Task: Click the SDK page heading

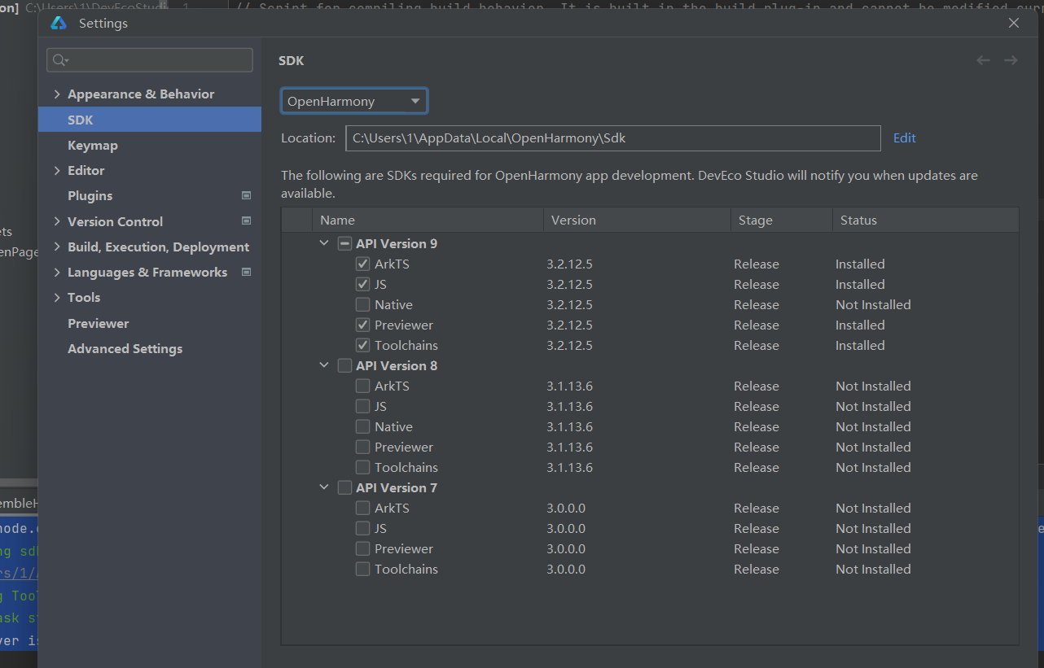Action: [292, 60]
